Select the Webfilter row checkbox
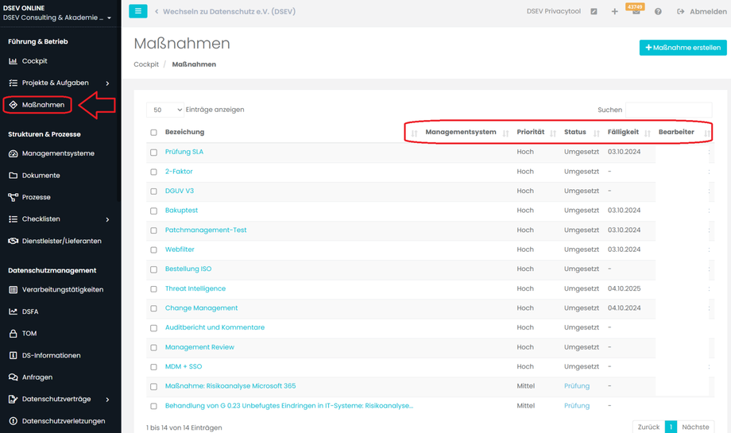This screenshot has width=731, height=433. (x=154, y=250)
